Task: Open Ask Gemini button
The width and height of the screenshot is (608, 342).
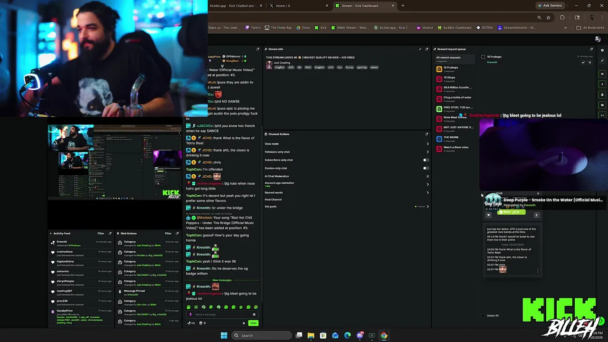Action: pyautogui.click(x=550, y=6)
